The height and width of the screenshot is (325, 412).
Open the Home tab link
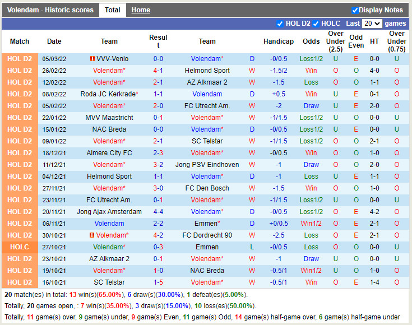pyautogui.click(x=141, y=10)
